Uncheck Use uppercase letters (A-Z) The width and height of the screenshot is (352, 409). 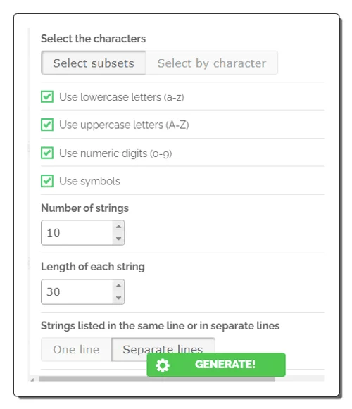click(x=47, y=125)
